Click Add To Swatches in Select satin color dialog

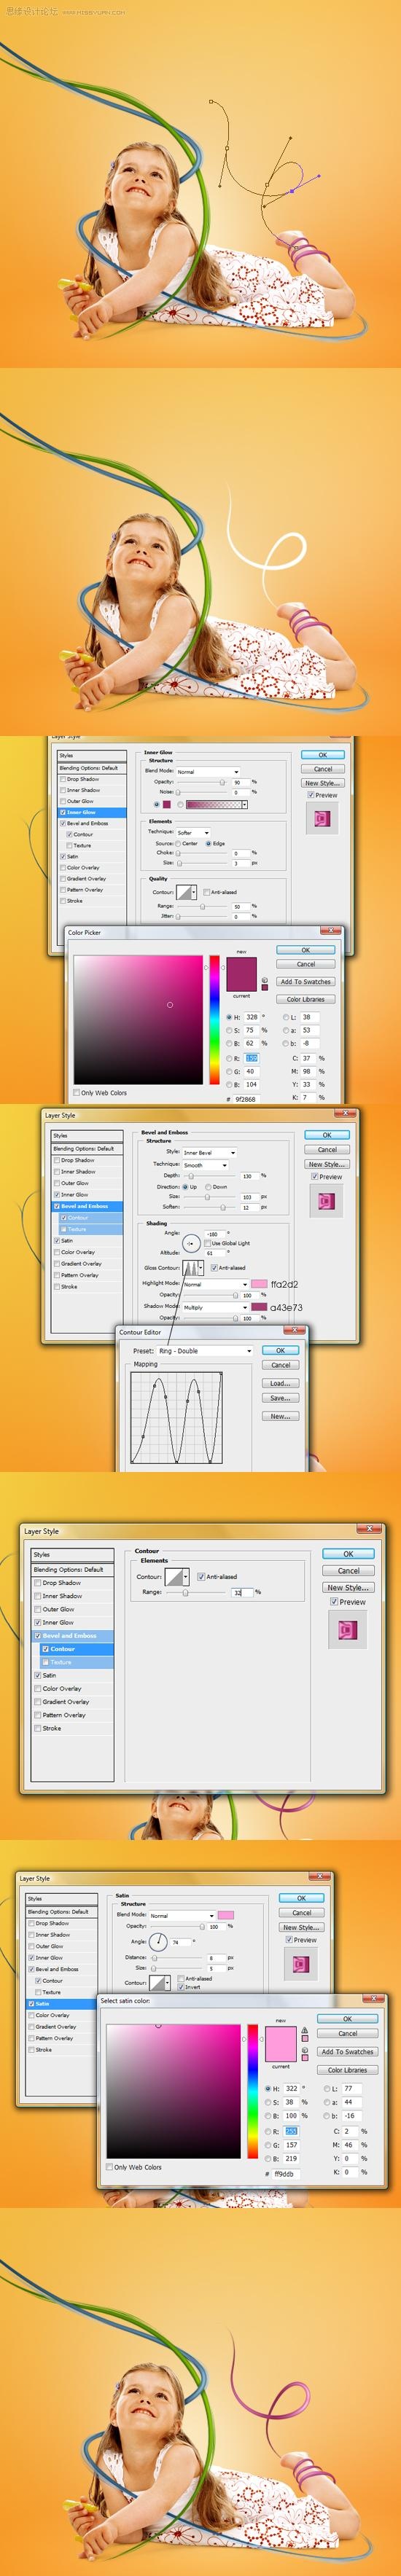(347, 2051)
